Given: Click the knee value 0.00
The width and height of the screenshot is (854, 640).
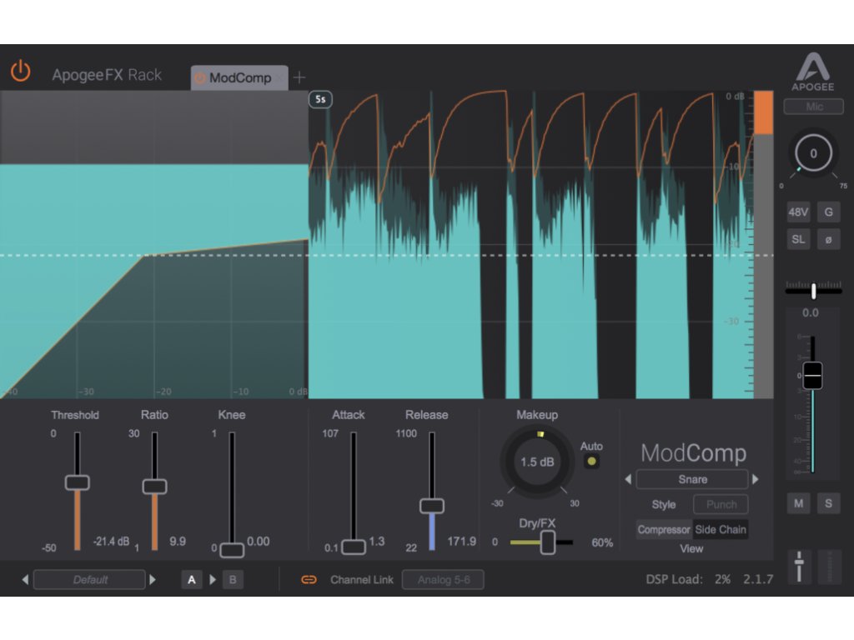Looking at the screenshot, I should point(259,542).
